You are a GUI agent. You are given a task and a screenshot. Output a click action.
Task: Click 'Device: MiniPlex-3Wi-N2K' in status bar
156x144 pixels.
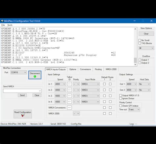point(13,124)
